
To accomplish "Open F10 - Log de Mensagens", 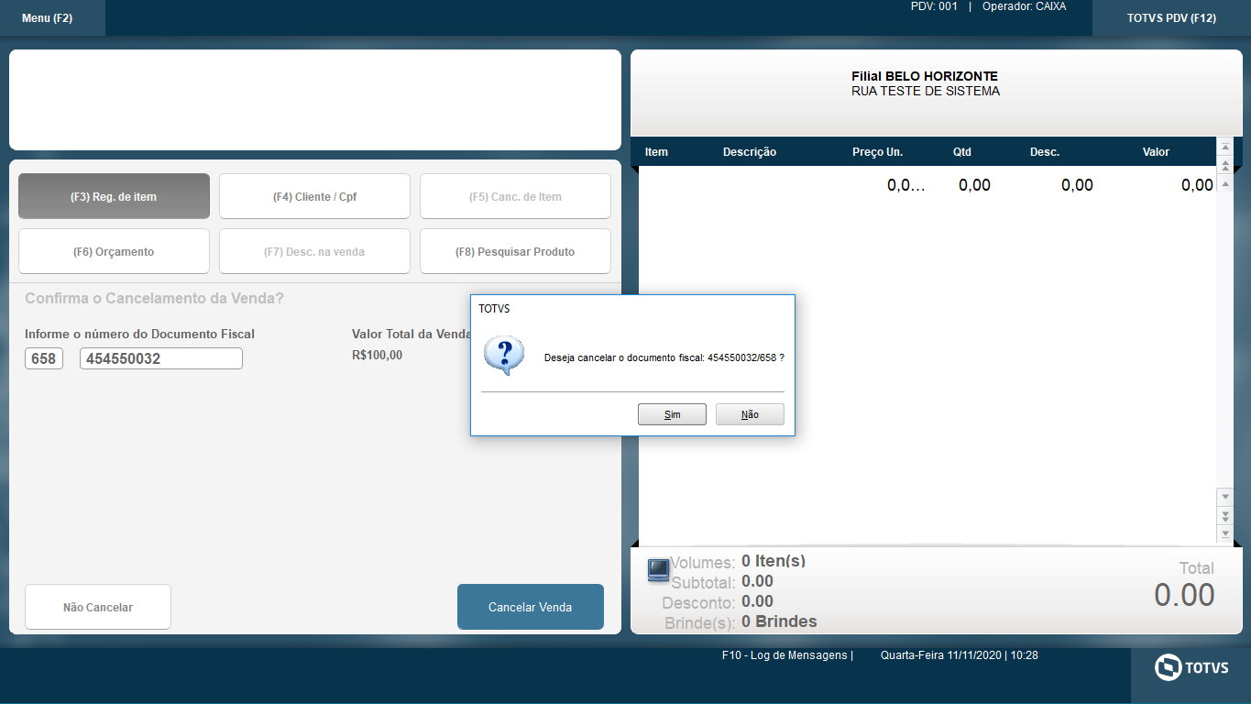I will tap(787, 655).
